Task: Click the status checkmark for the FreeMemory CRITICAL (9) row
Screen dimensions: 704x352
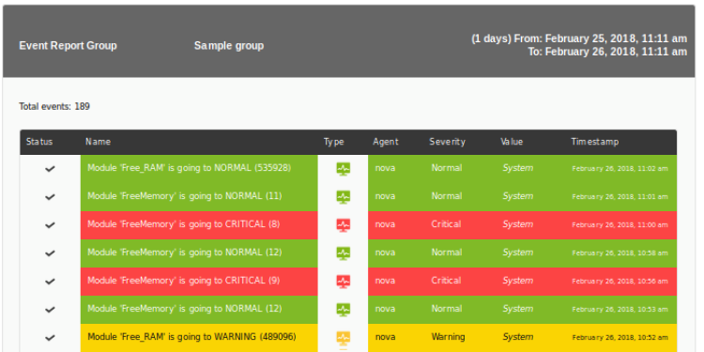Action: (x=50, y=282)
